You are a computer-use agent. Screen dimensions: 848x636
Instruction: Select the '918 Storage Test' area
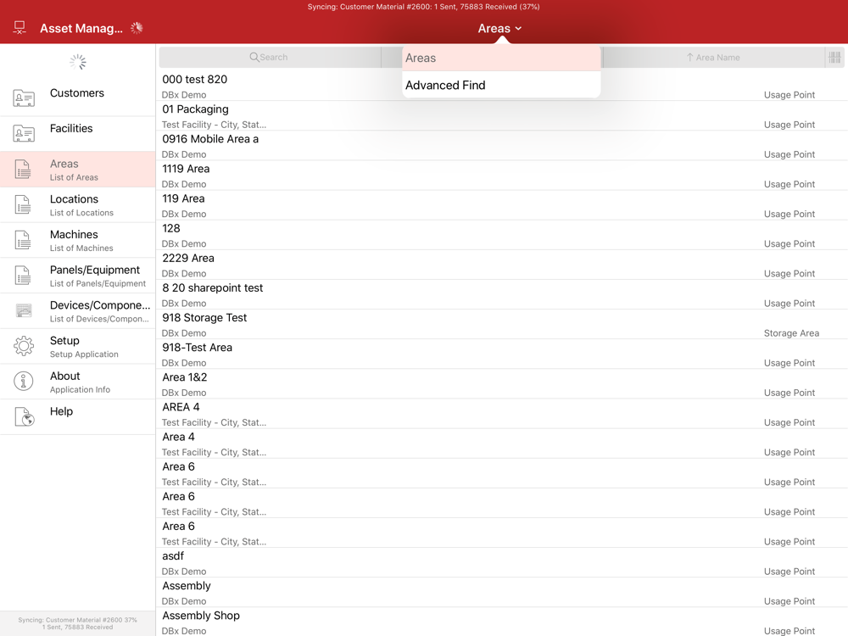click(x=501, y=324)
